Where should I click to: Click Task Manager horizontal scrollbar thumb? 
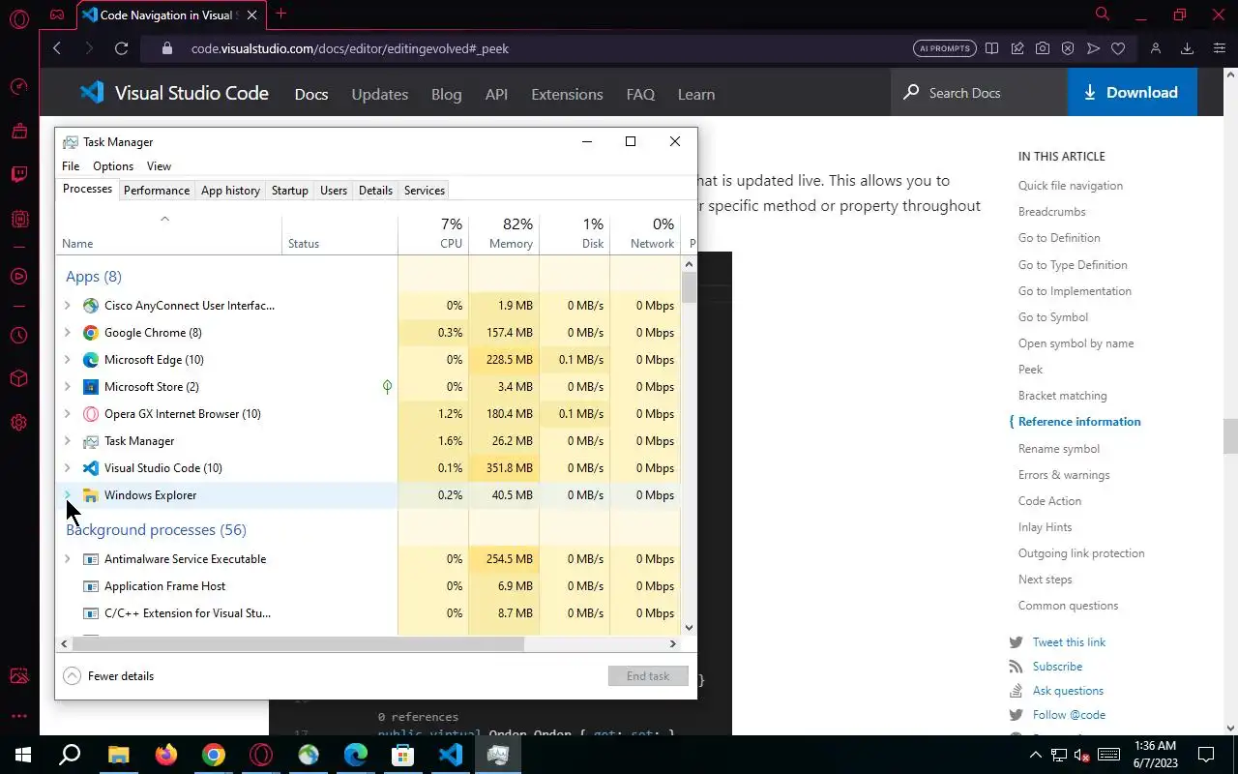point(297,643)
